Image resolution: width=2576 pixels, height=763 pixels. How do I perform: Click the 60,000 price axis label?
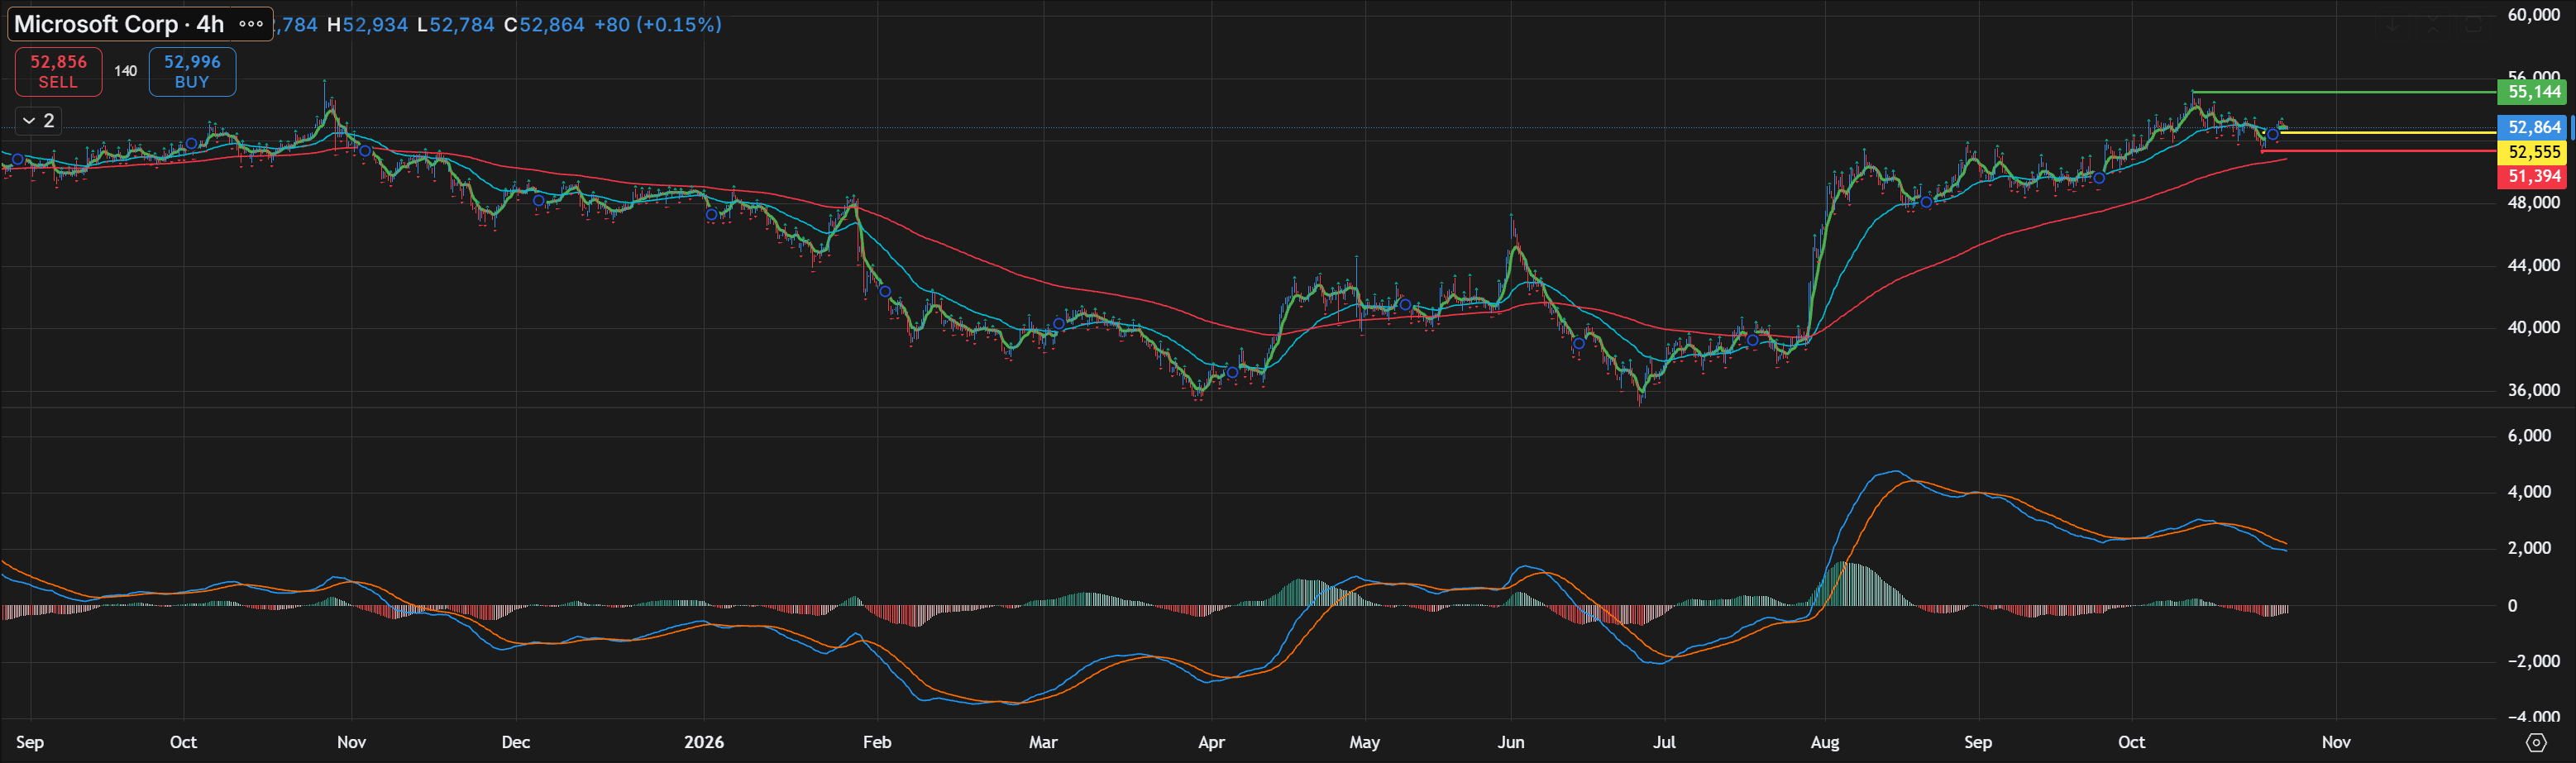coord(2533,15)
